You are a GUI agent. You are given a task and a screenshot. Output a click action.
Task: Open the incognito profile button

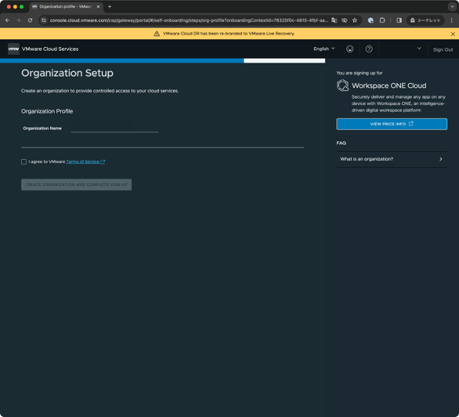click(x=425, y=20)
